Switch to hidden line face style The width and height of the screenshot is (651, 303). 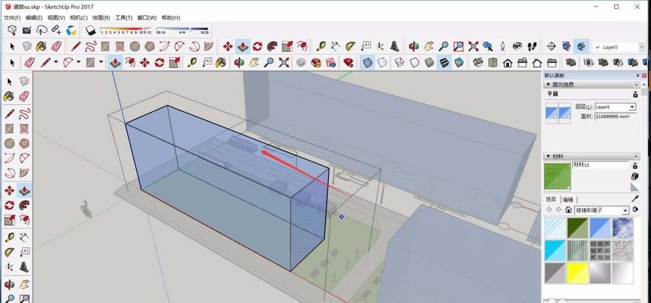coord(414,62)
